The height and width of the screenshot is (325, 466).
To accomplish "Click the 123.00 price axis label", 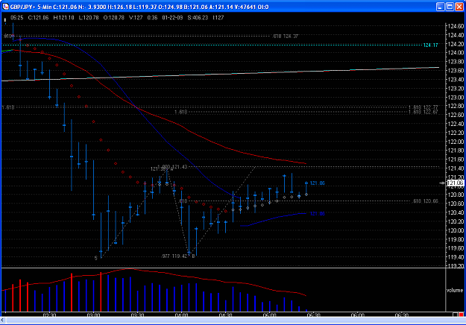I will pyautogui.click(x=456, y=98).
